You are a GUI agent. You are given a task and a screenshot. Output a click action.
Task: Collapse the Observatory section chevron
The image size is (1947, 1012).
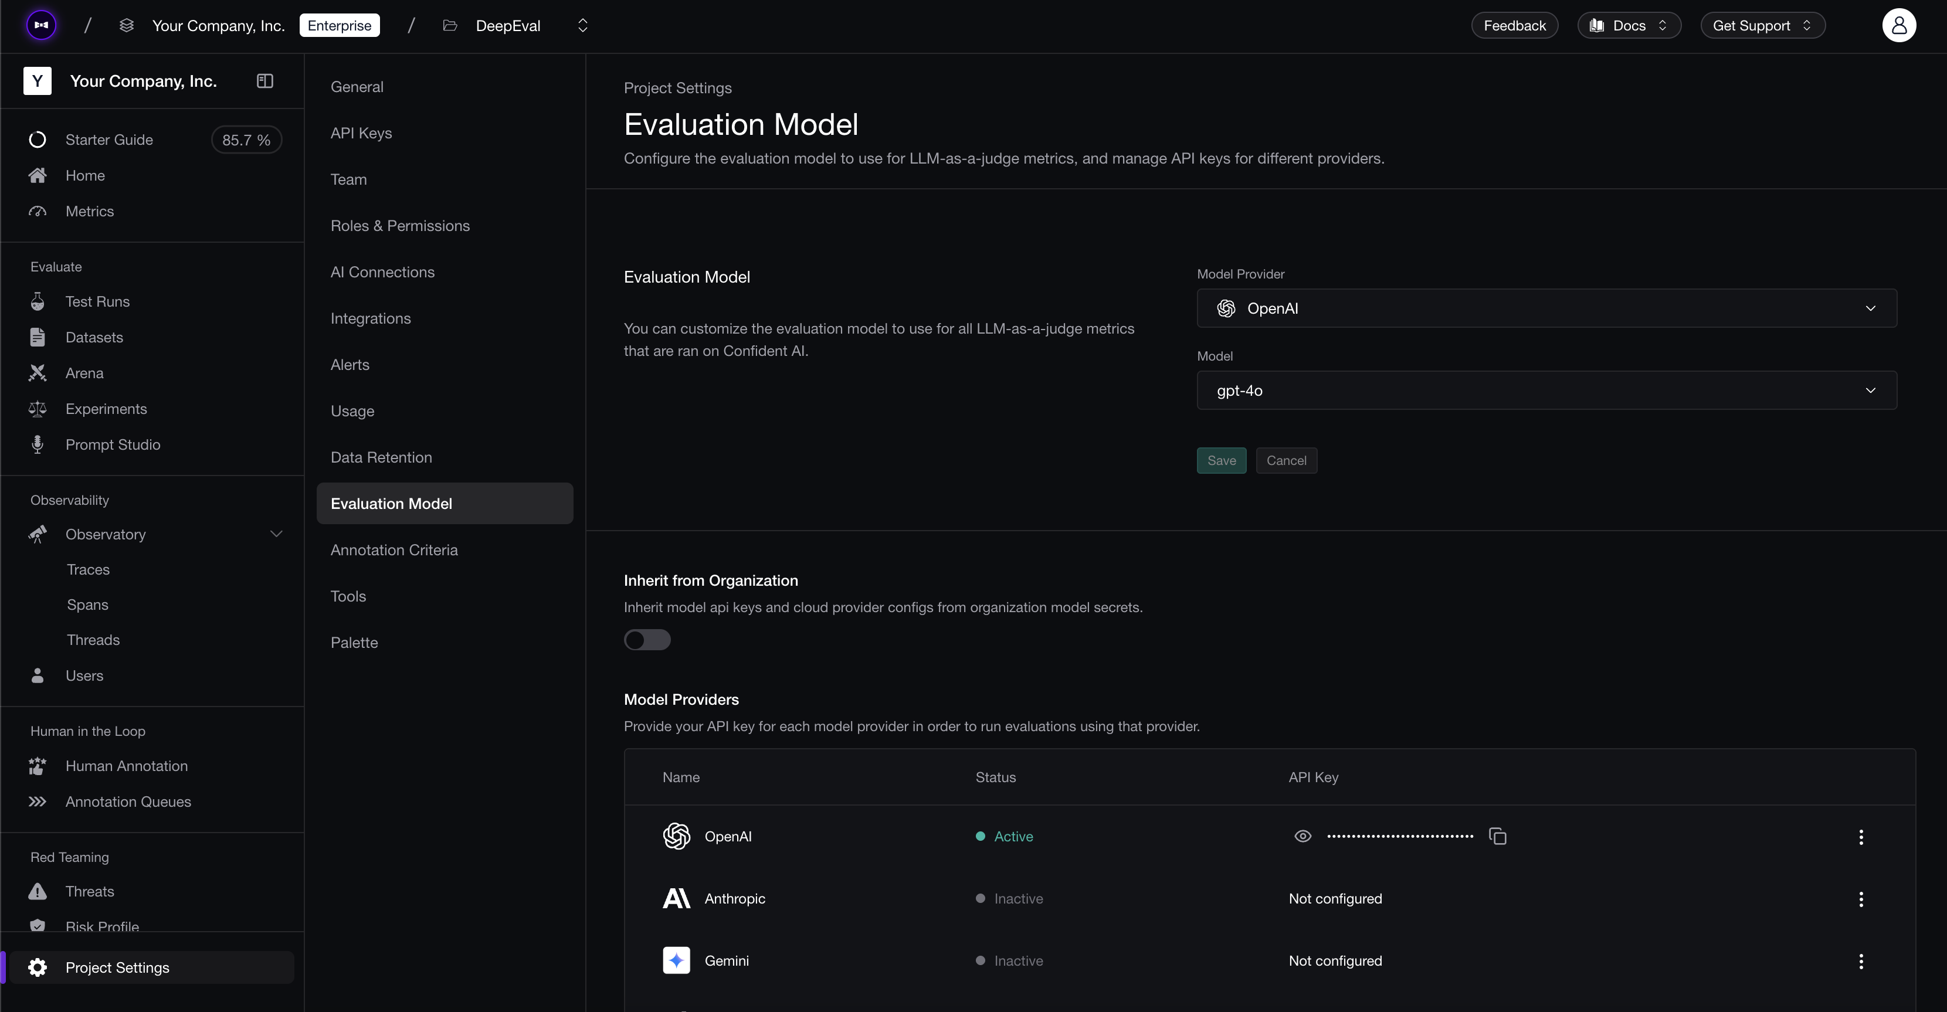coord(276,534)
